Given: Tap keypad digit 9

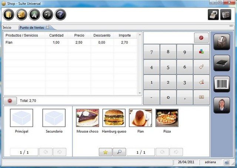Looking at the screenshot, I should click(x=185, y=52).
